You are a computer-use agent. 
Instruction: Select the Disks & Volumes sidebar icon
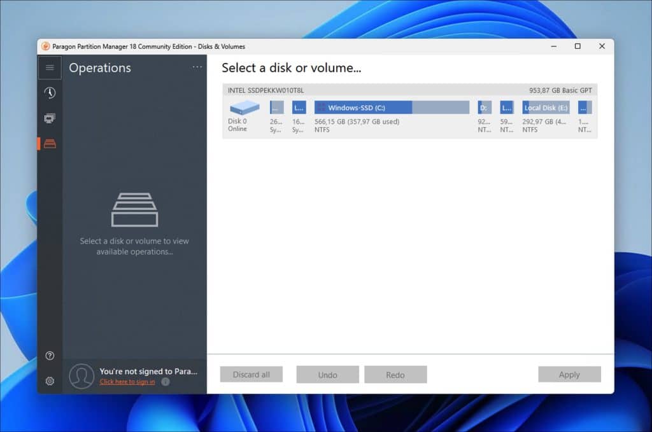coord(50,144)
